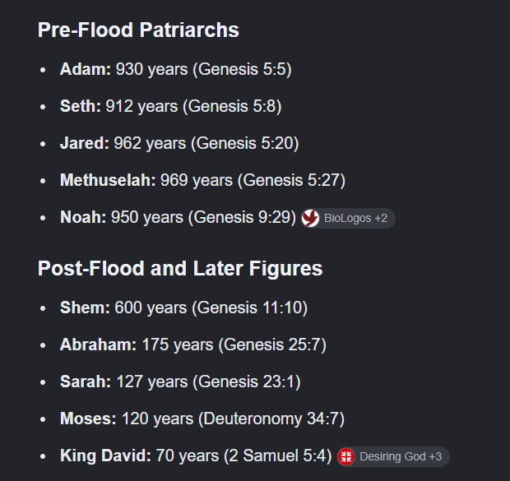Click the Post-Flood and Later Figures heading
This screenshot has height=481, width=510.
(x=180, y=269)
